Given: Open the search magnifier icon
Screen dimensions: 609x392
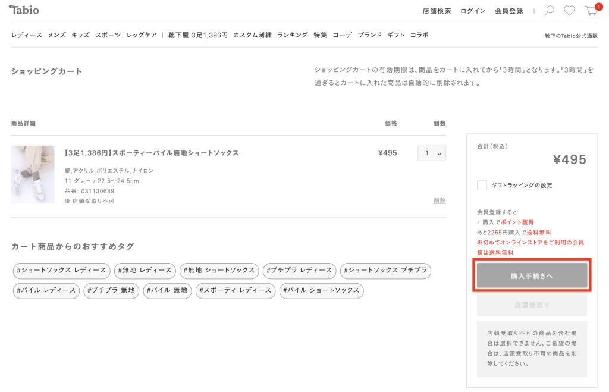Looking at the screenshot, I should pyautogui.click(x=550, y=11).
